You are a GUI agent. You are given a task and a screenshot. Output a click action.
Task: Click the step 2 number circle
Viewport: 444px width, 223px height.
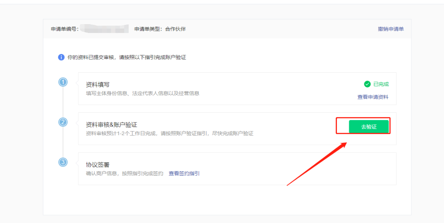point(63,122)
